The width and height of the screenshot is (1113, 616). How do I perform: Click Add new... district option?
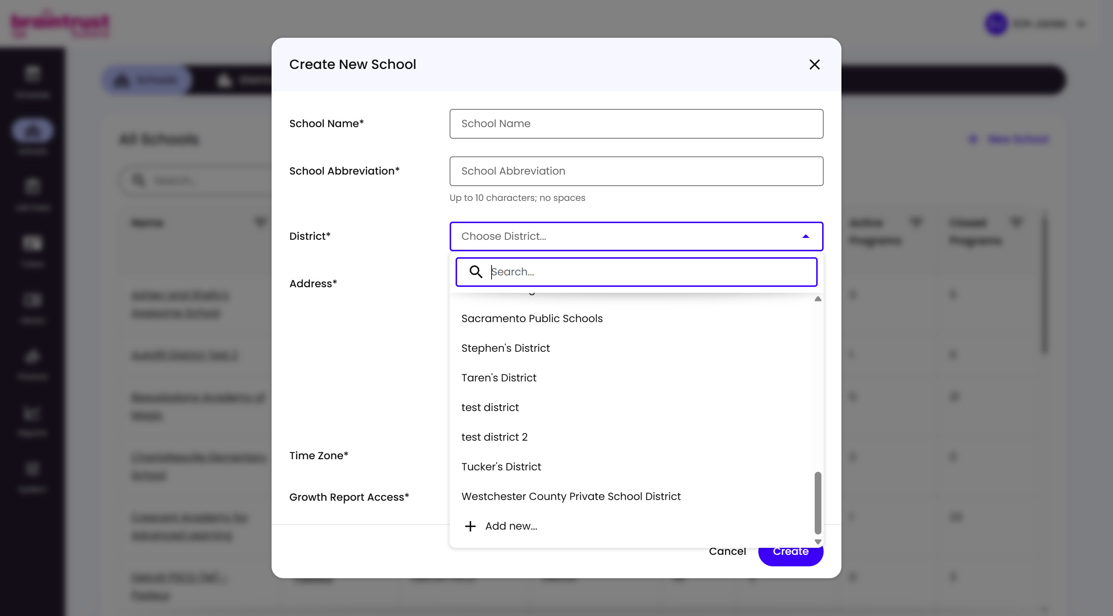pos(631,526)
